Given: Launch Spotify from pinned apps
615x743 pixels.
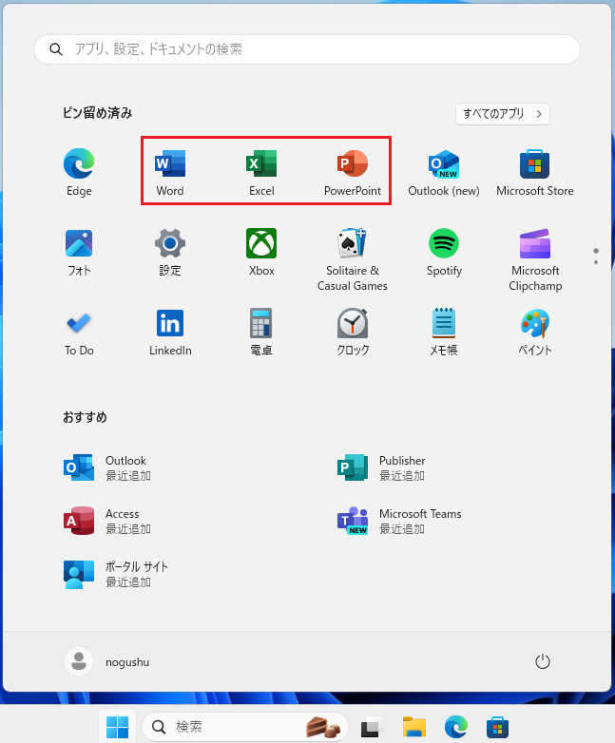Looking at the screenshot, I should [x=444, y=253].
